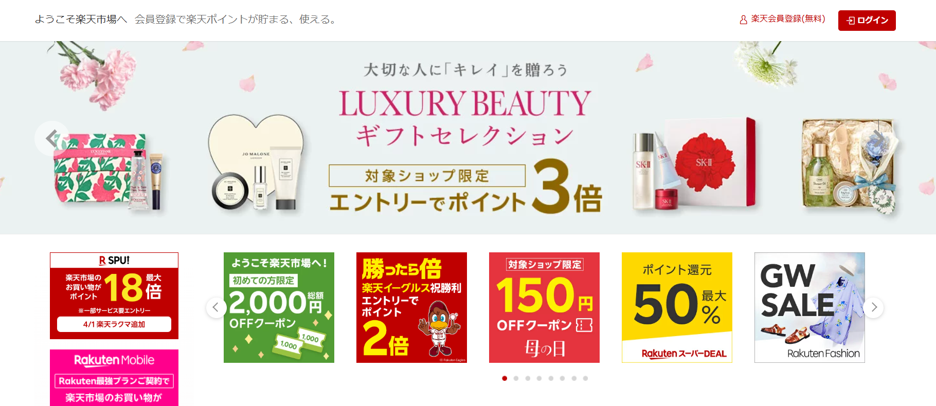Select the second carousel pagination dot
Screen dimensions: 936x406
[x=516, y=378]
